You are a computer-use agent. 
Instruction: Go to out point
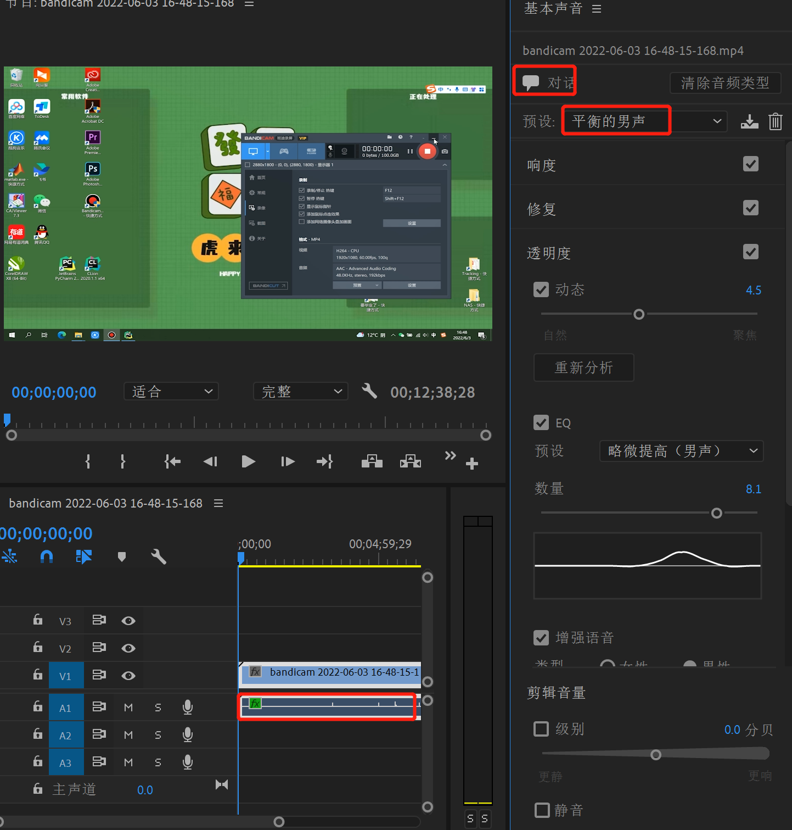pos(325,461)
